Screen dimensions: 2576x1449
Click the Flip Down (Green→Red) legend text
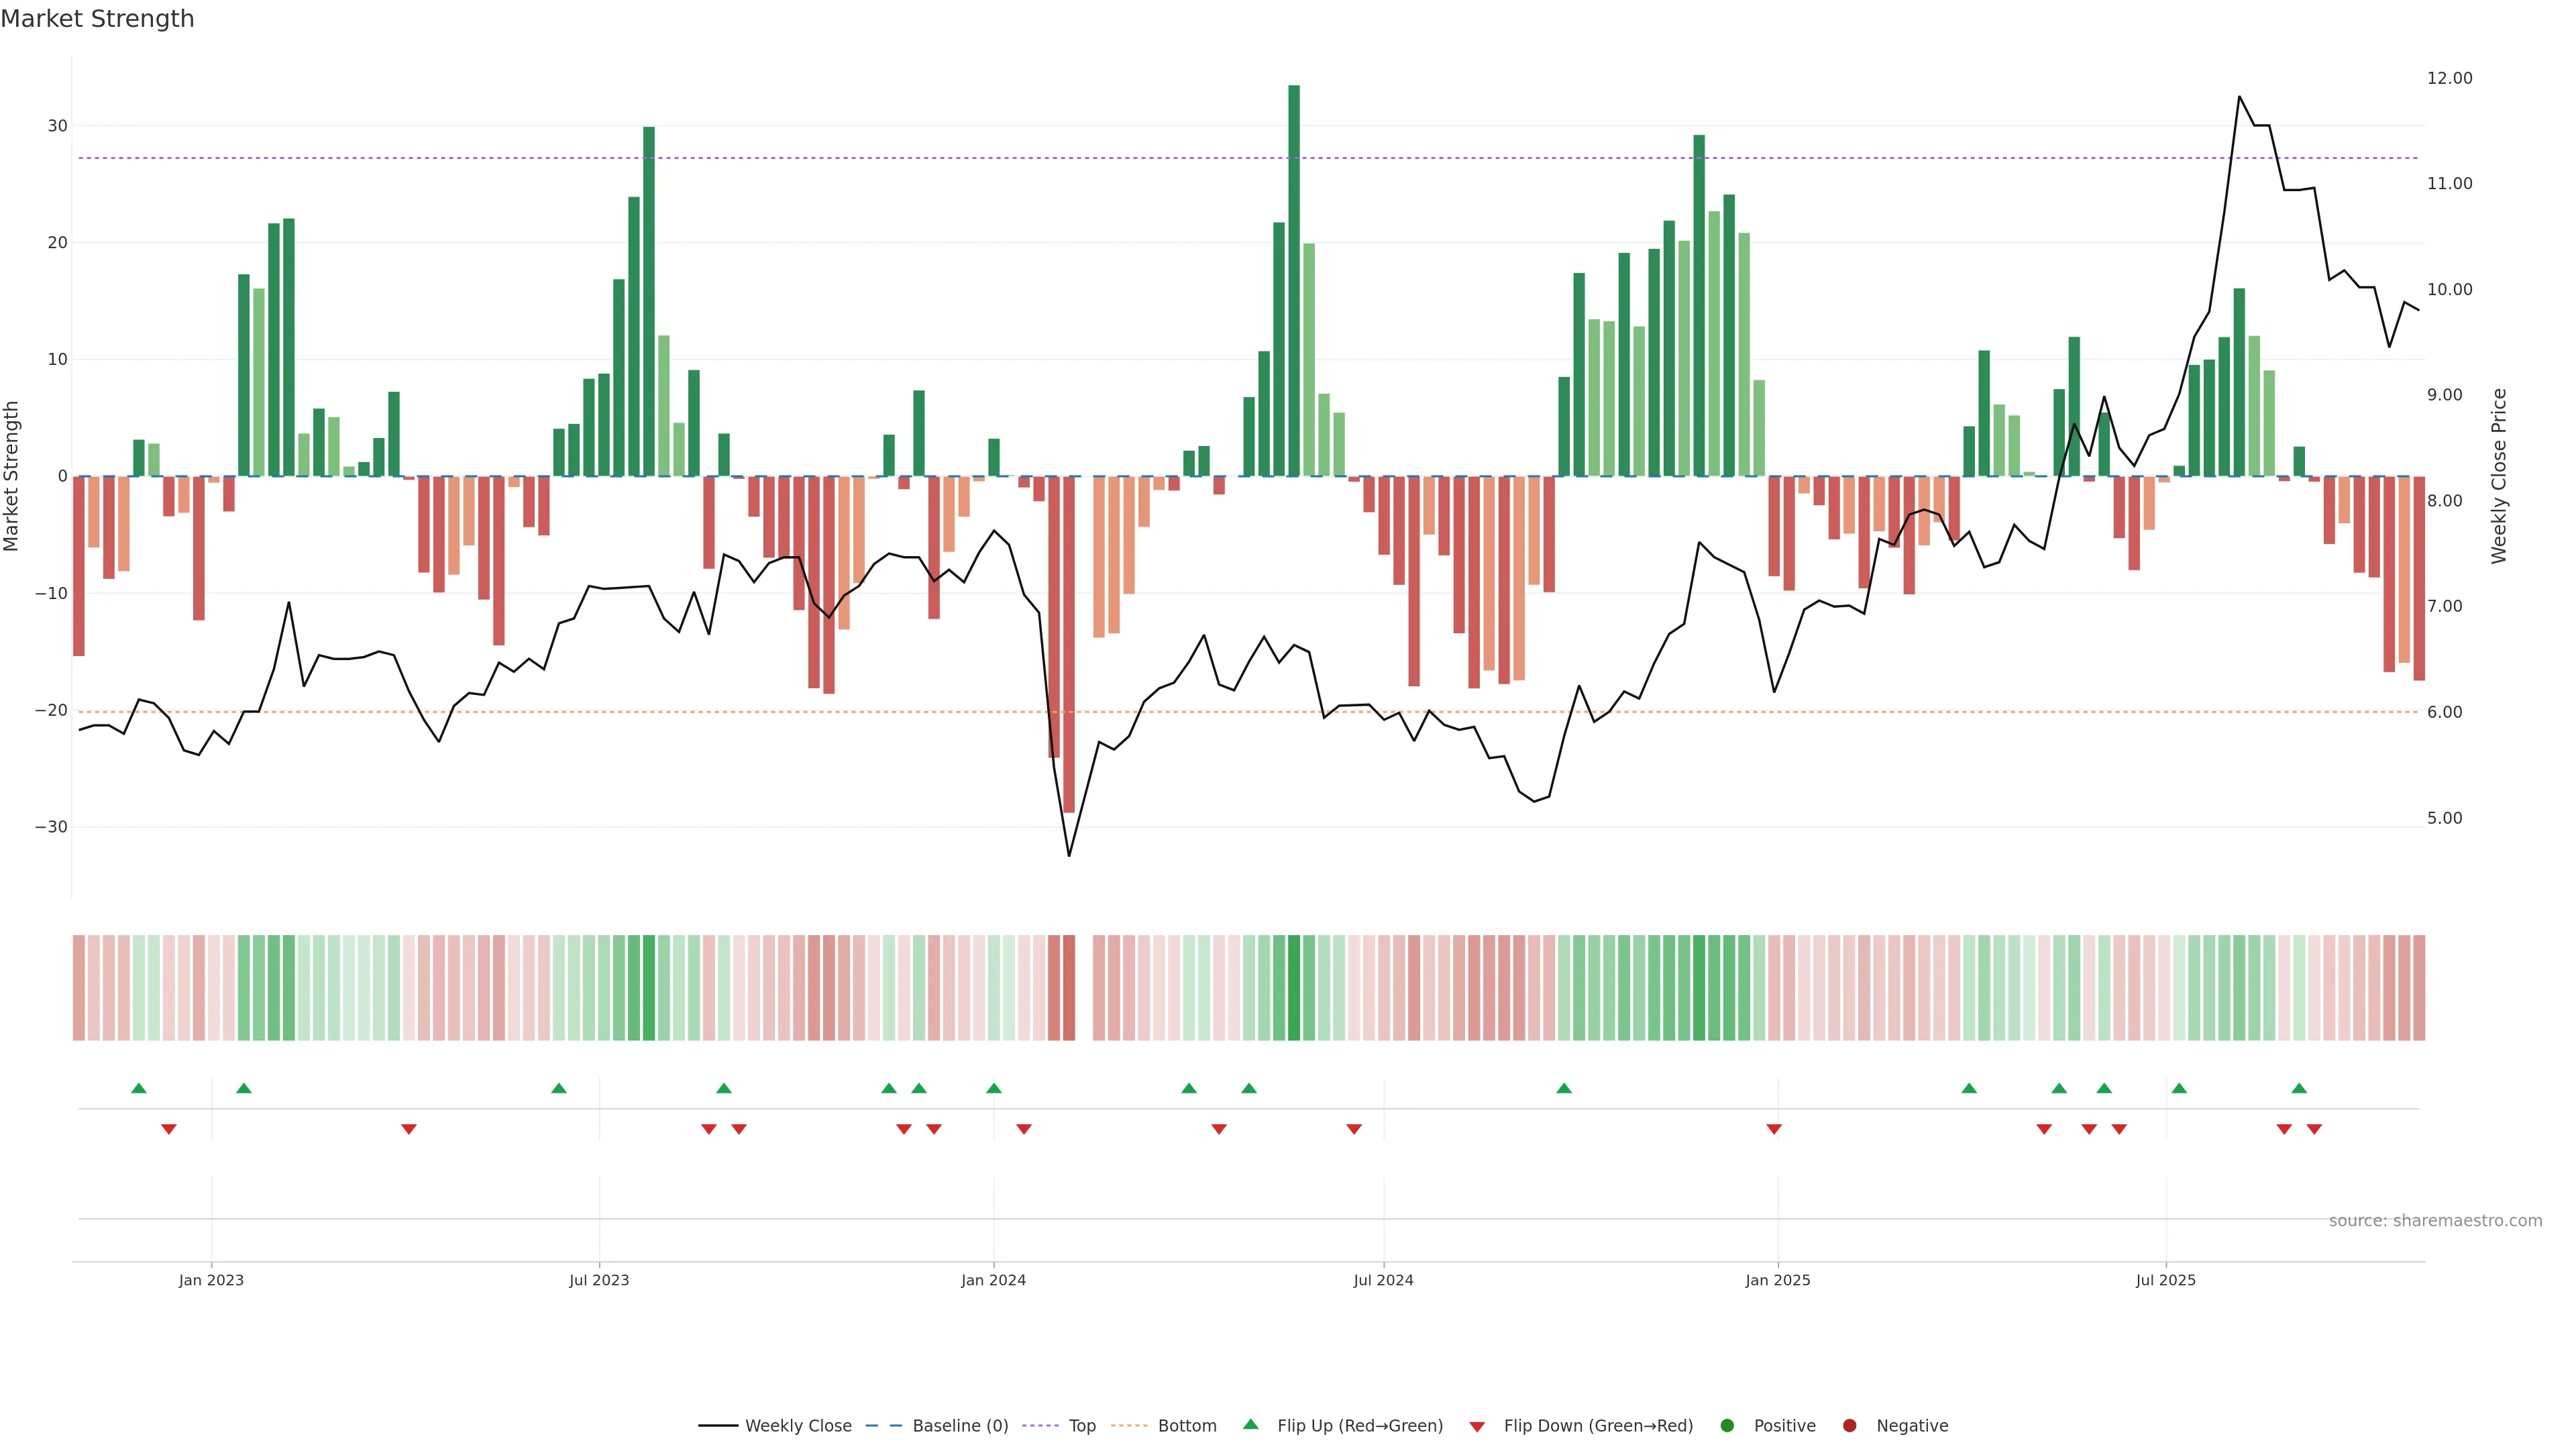[1598, 1425]
